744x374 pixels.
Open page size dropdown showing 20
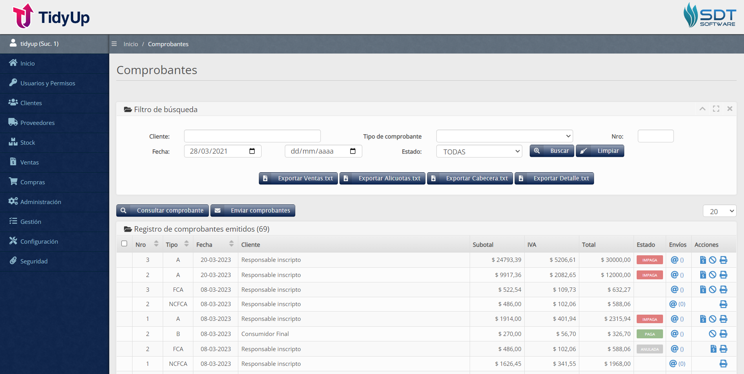click(720, 211)
